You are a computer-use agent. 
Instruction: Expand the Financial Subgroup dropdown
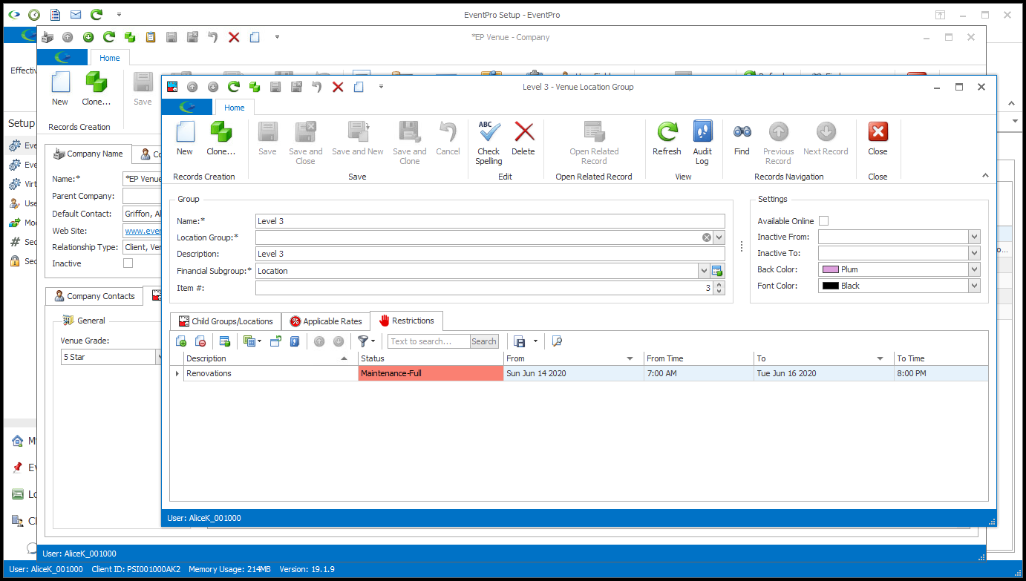[x=704, y=271]
